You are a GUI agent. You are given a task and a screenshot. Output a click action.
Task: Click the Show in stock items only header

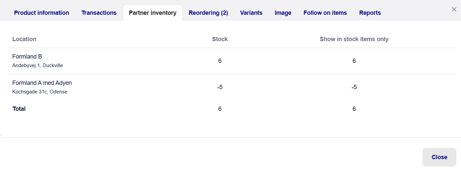[354, 39]
